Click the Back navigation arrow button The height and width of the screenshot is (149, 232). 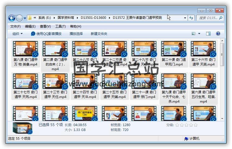click(x=12, y=18)
